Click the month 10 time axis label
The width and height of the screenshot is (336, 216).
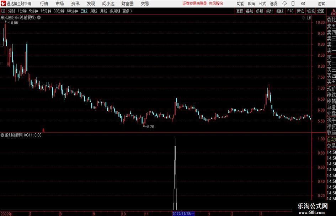tap(124, 214)
